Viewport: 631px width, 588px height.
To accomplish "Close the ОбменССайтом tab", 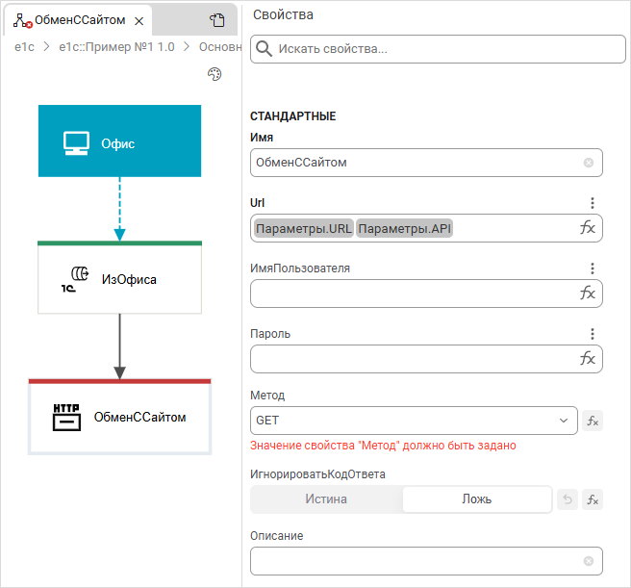I will [x=139, y=20].
